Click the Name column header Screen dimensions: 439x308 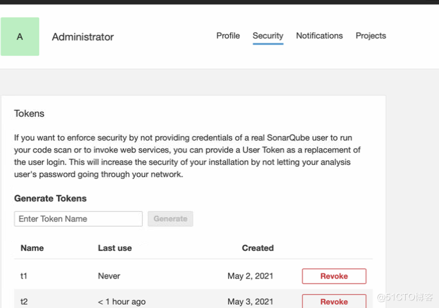click(x=32, y=248)
